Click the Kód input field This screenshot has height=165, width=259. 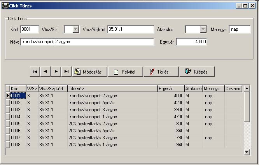(30, 30)
